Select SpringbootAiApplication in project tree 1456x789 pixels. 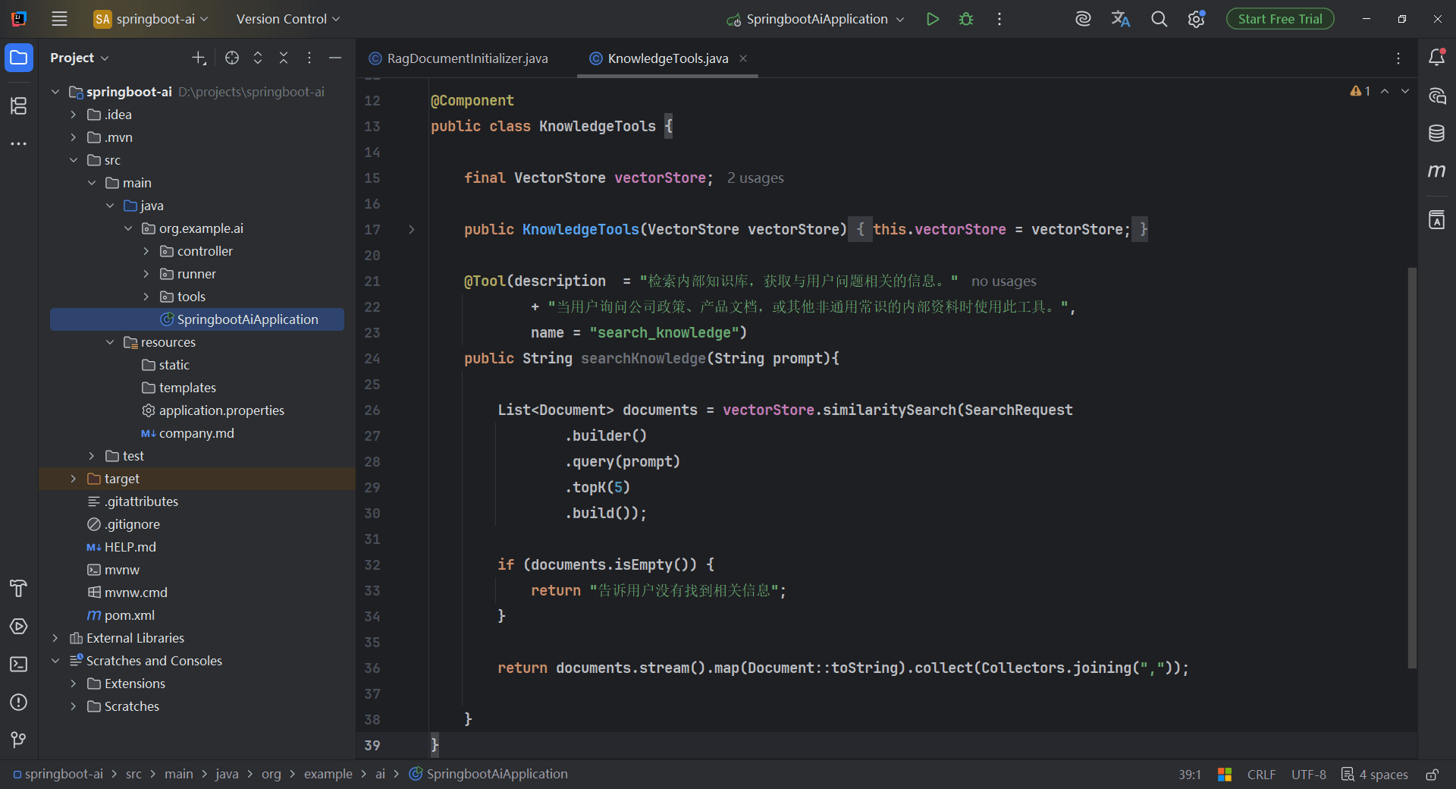pos(197,319)
